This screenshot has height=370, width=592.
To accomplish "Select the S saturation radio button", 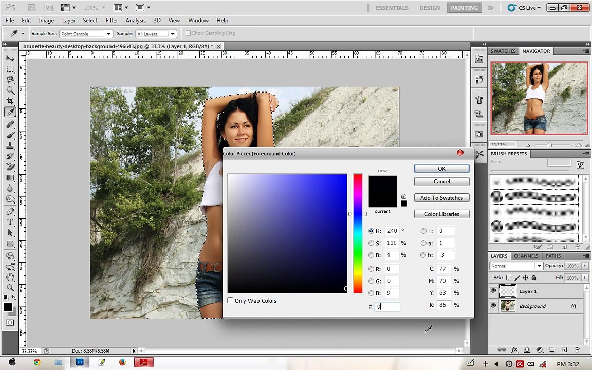I will 371,243.
